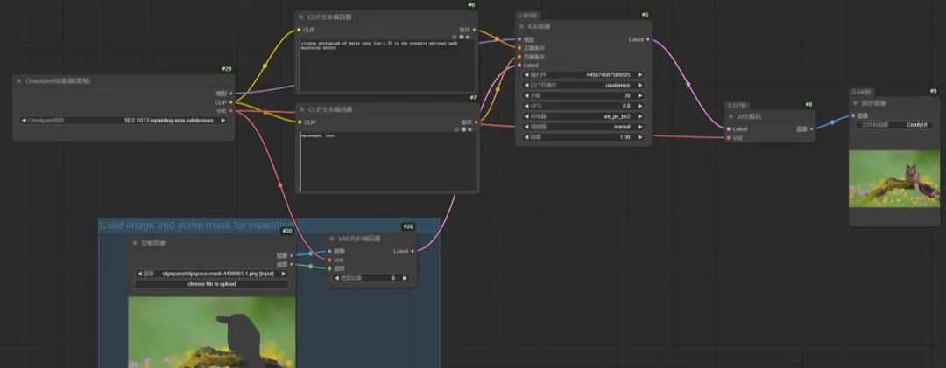Toggle the VAE inpaint encoder node collapse dot
This screenshot has height=368, width=946.
pos(331,238)
